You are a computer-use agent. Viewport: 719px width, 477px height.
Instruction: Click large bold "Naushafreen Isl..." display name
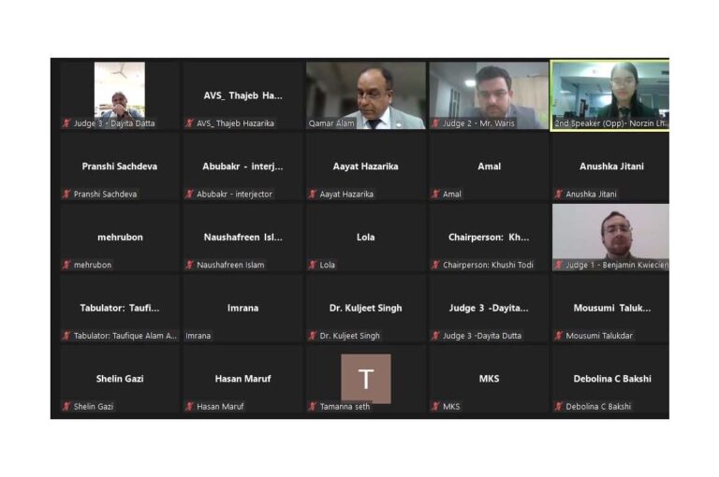[x=243, y=237]
